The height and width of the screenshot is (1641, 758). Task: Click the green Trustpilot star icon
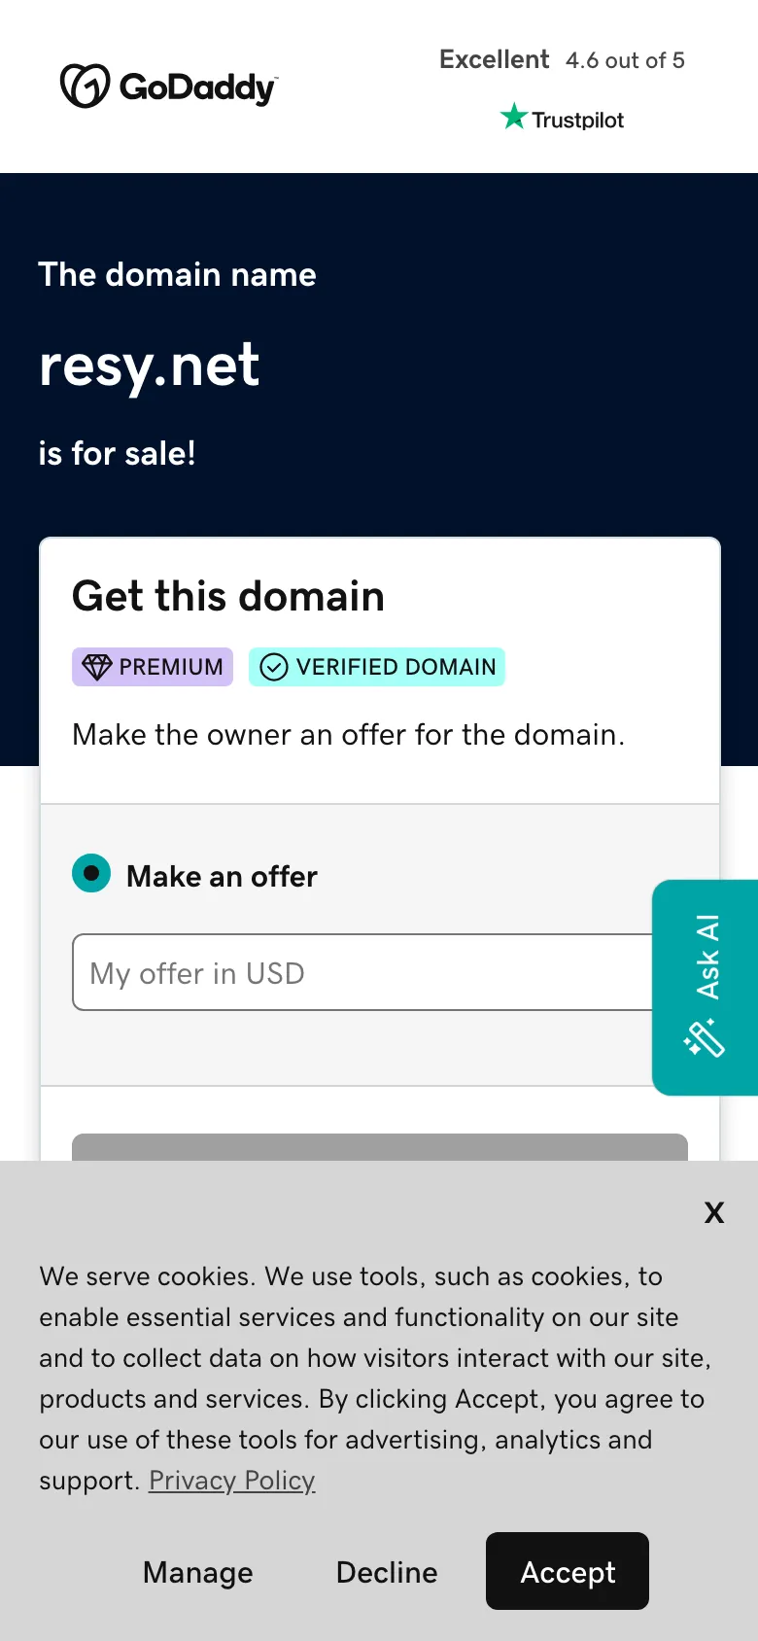(x=513, y=118)
